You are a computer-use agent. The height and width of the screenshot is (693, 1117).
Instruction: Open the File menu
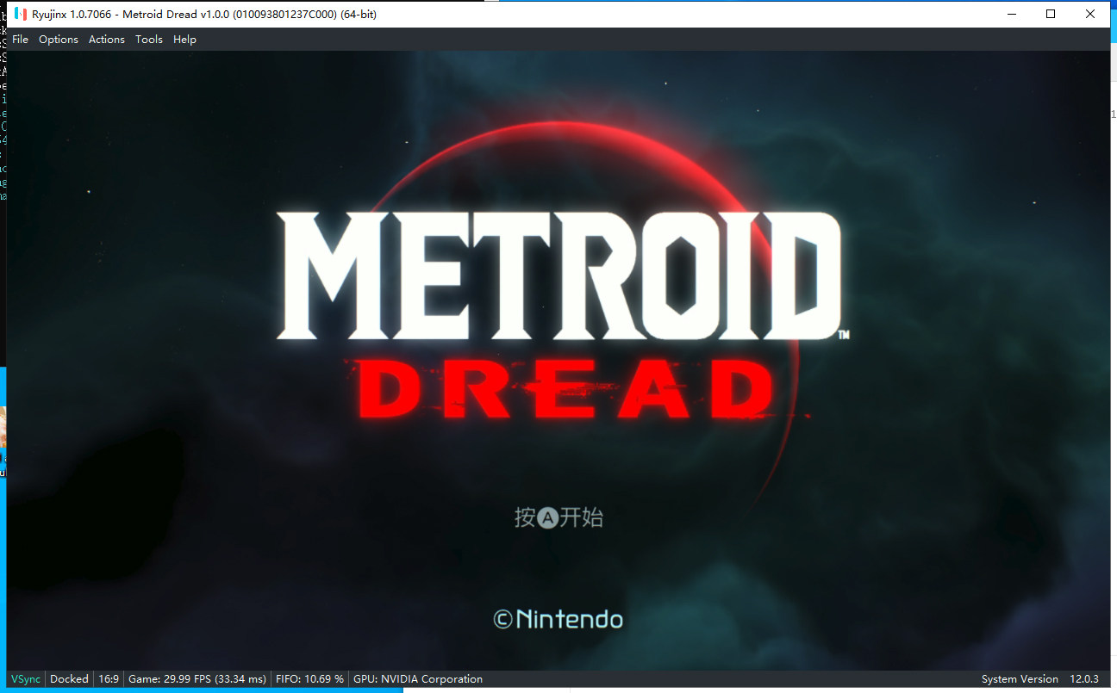click(20, 40)
